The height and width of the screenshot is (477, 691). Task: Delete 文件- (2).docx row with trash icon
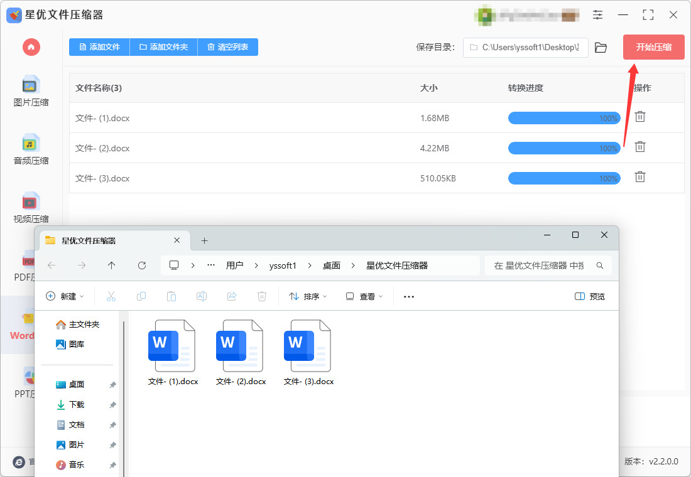tap(640, 147)
